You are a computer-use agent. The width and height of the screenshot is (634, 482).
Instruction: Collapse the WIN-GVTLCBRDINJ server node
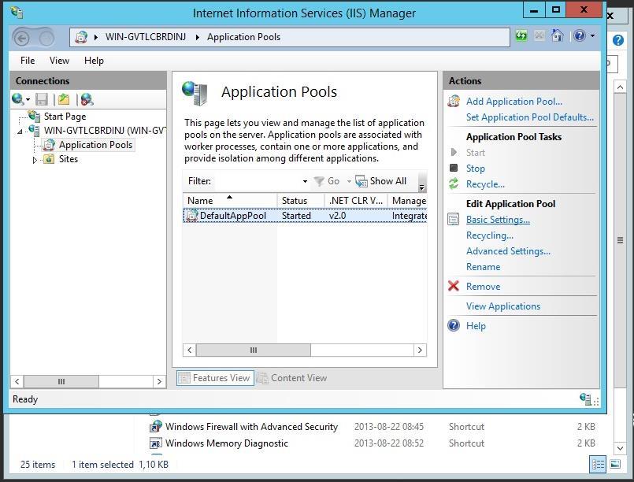20,132
